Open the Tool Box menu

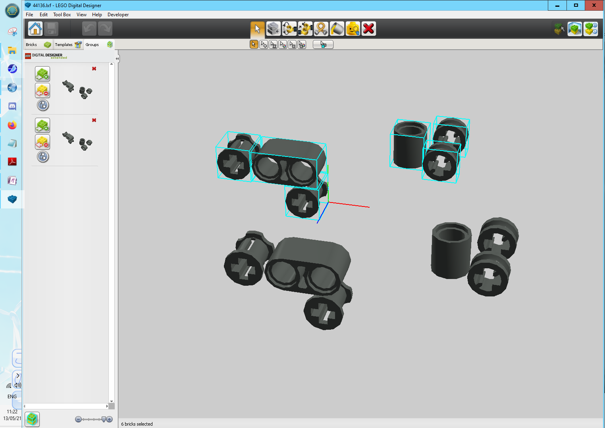[62, 15]
